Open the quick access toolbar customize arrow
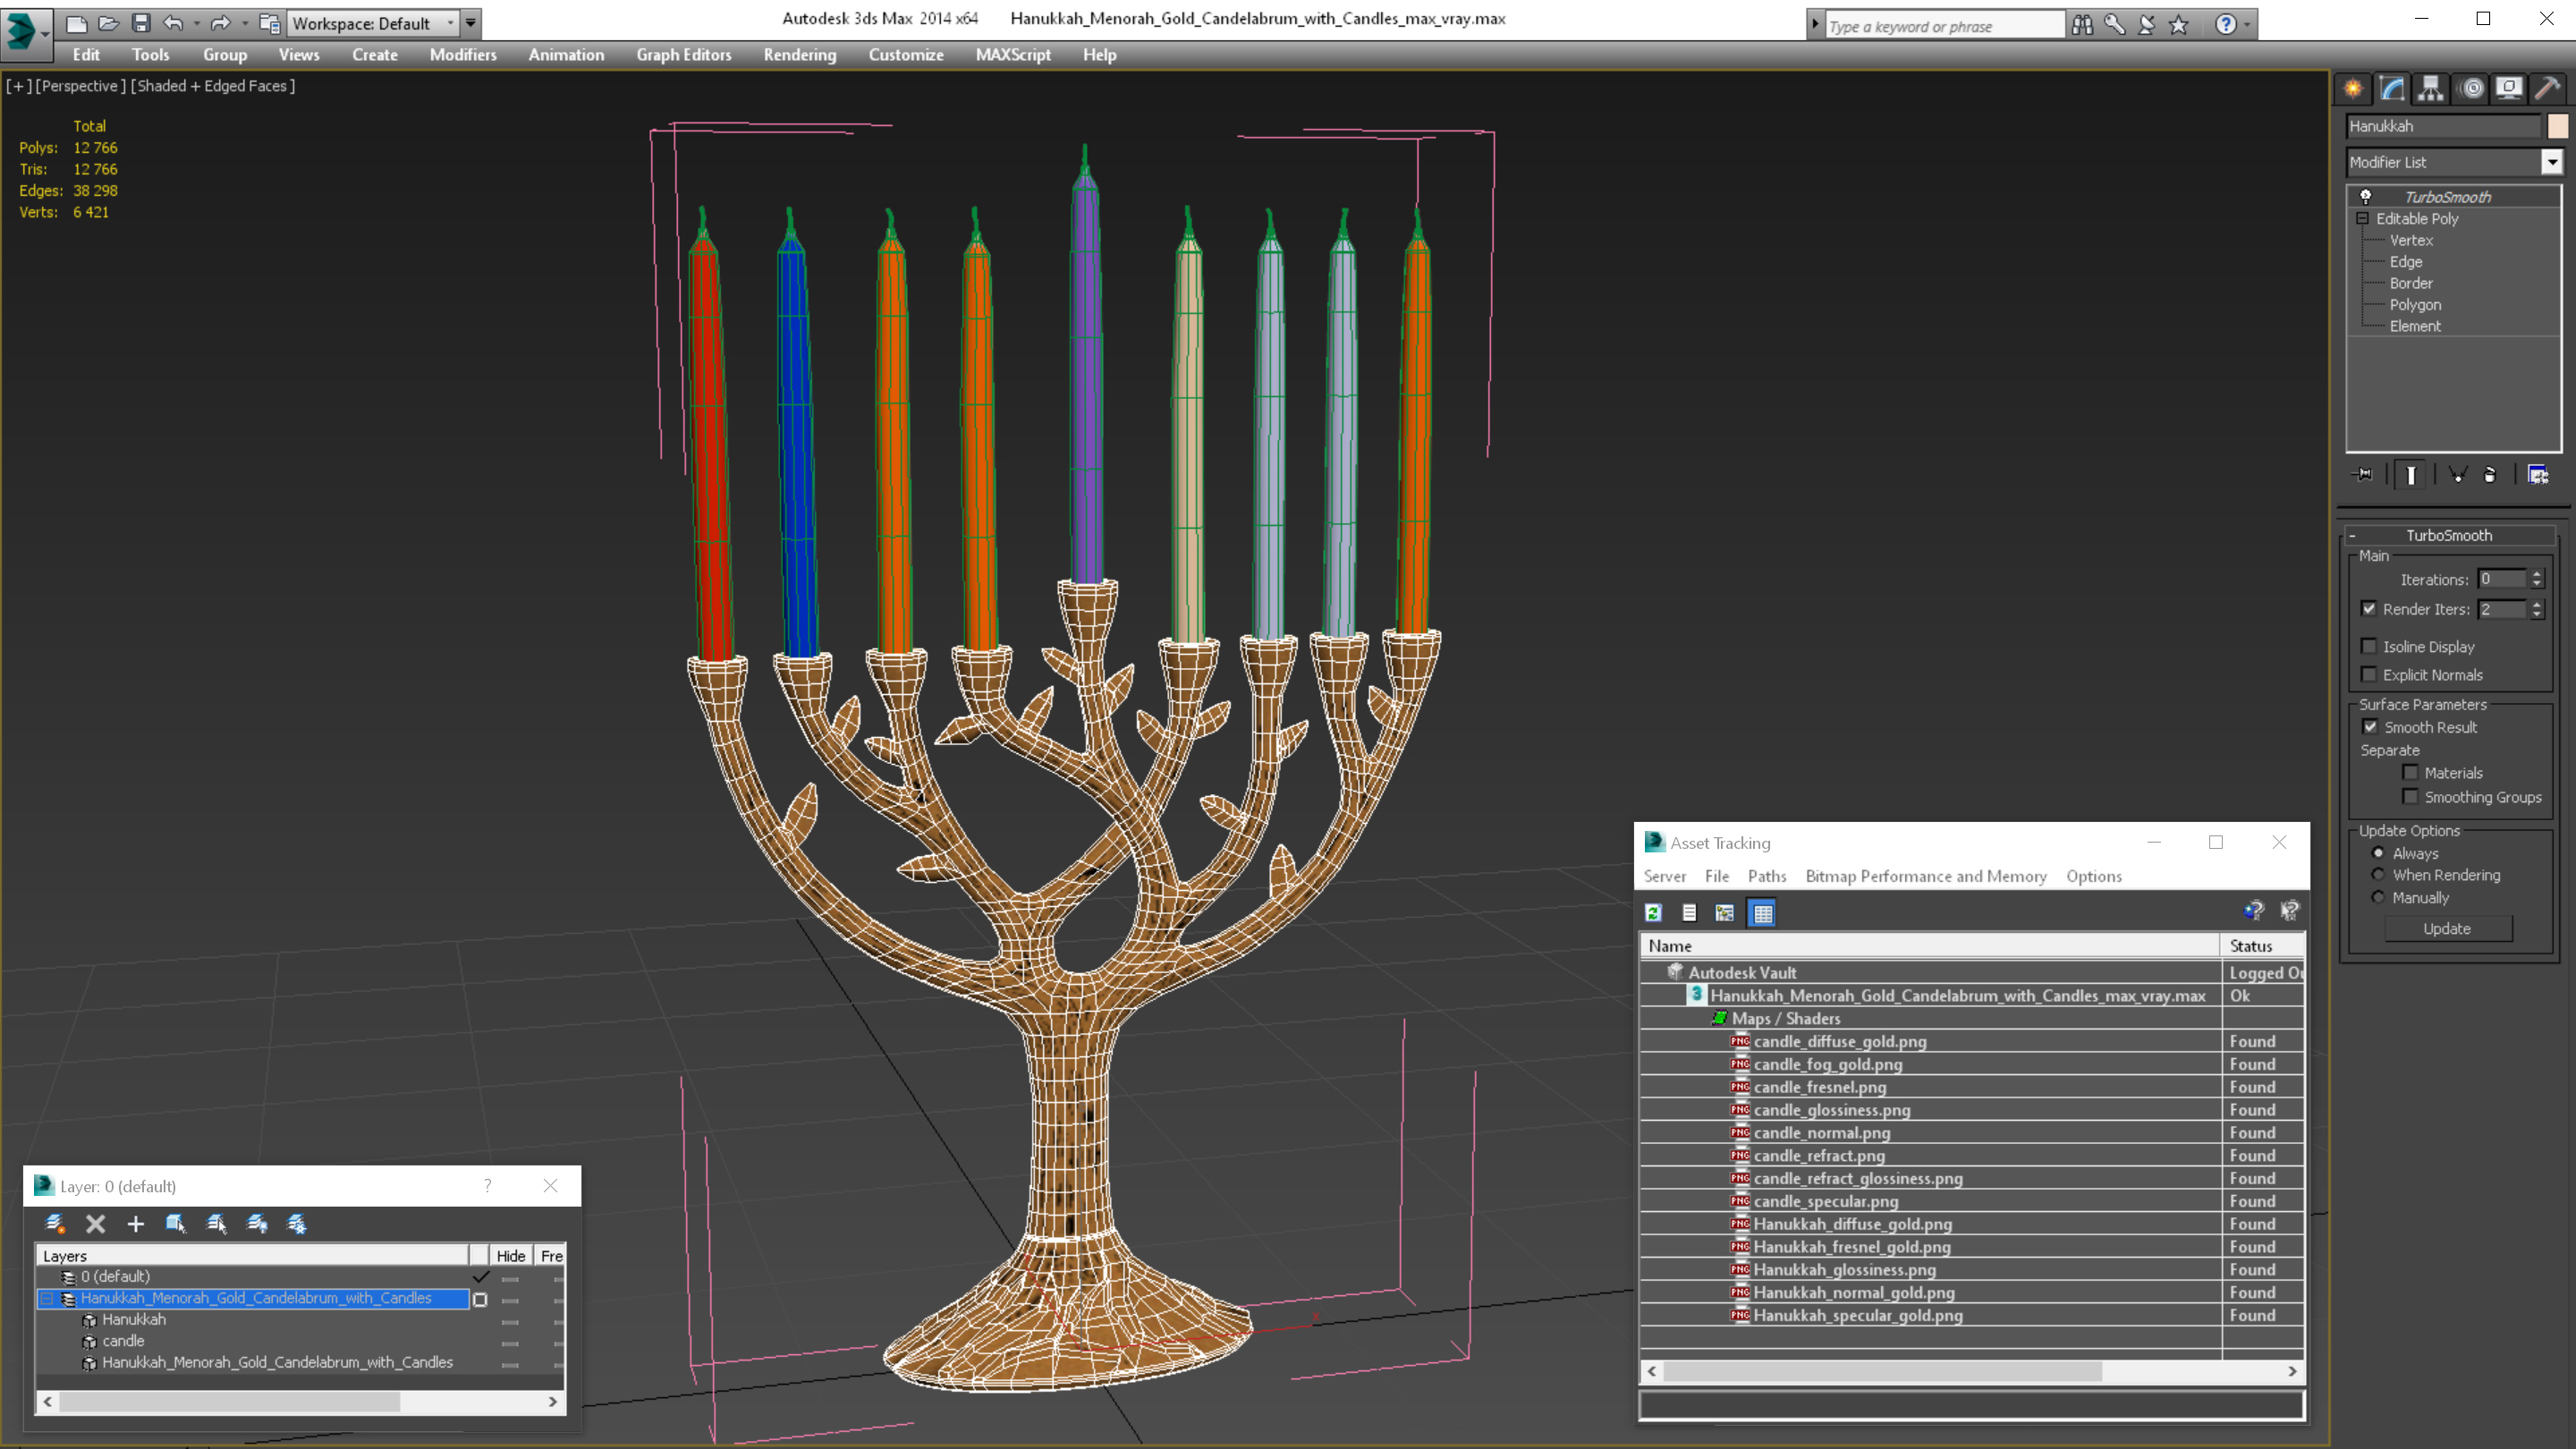This screenshot has width=2576, height=1449. click(471, 23)
